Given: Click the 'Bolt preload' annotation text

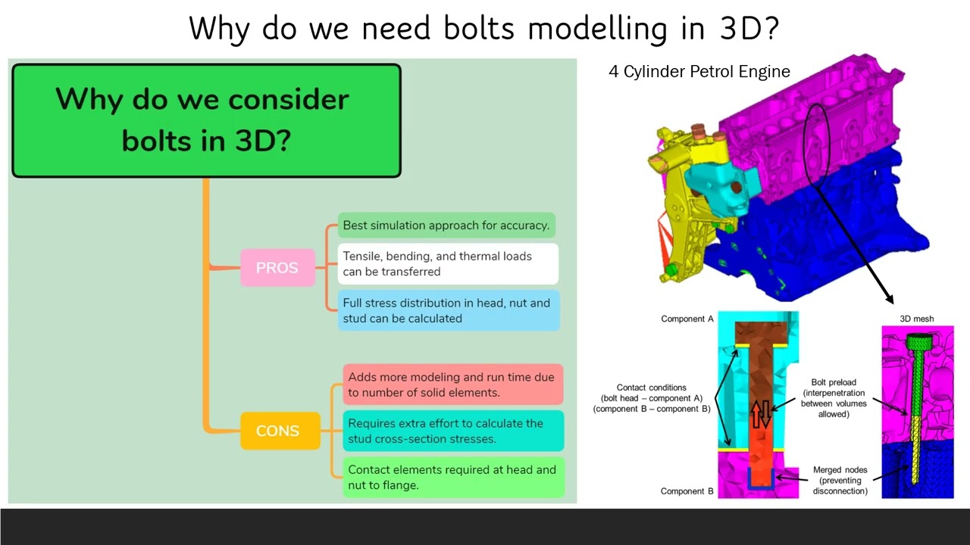Looking at the screenshot, I should point(833,398).
